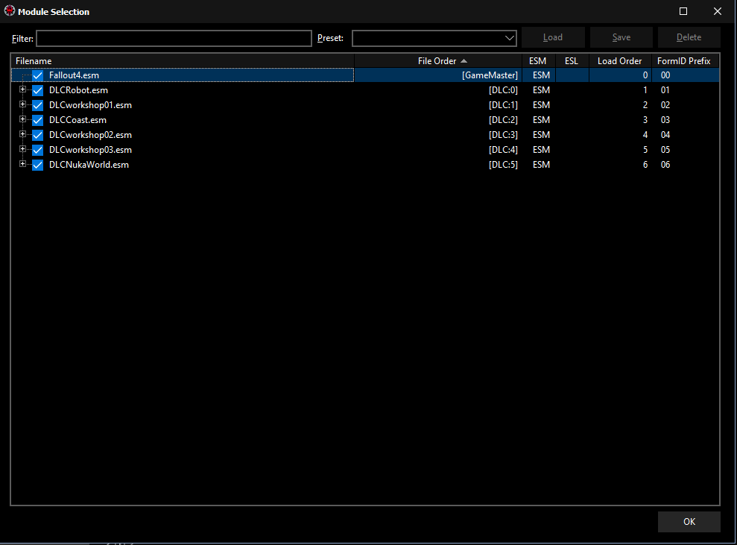Screen dimensions: 737x545
Task: Expand the DLCworkshop01.esm tree node
Action: (x=22, y=104)
